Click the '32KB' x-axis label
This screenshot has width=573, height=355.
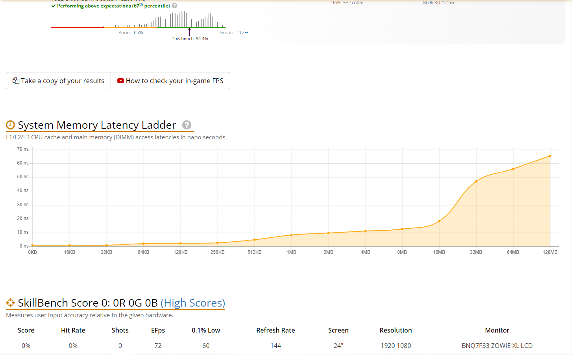107,252
